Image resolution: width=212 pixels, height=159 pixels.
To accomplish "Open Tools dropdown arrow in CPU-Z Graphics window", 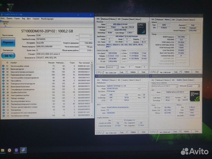I will 180,131.
